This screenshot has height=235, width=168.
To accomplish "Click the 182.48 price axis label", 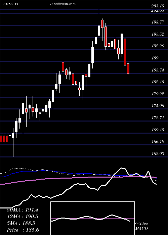I will coord(158,82).
